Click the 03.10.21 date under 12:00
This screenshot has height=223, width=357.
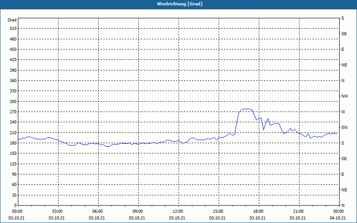[x=177, y=218]
